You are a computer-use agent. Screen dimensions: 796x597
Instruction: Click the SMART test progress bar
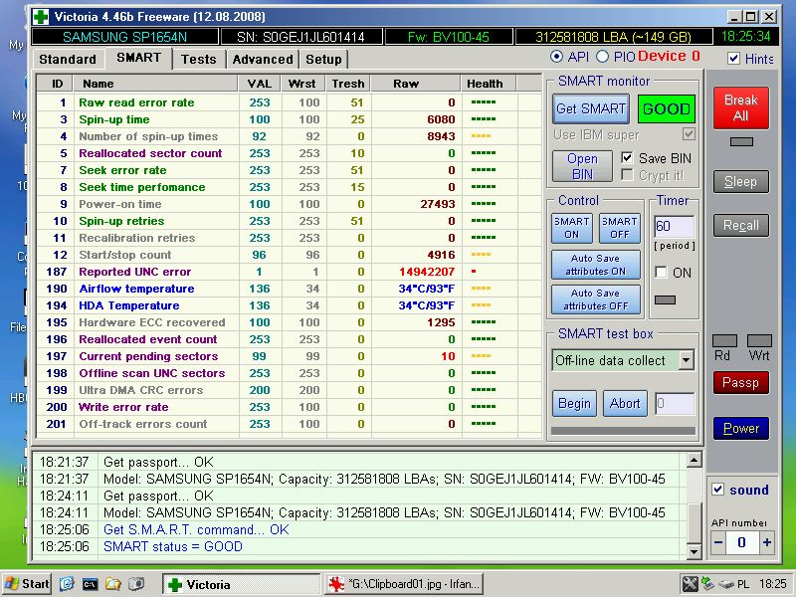pyautogui.click(x=624, y=431)
